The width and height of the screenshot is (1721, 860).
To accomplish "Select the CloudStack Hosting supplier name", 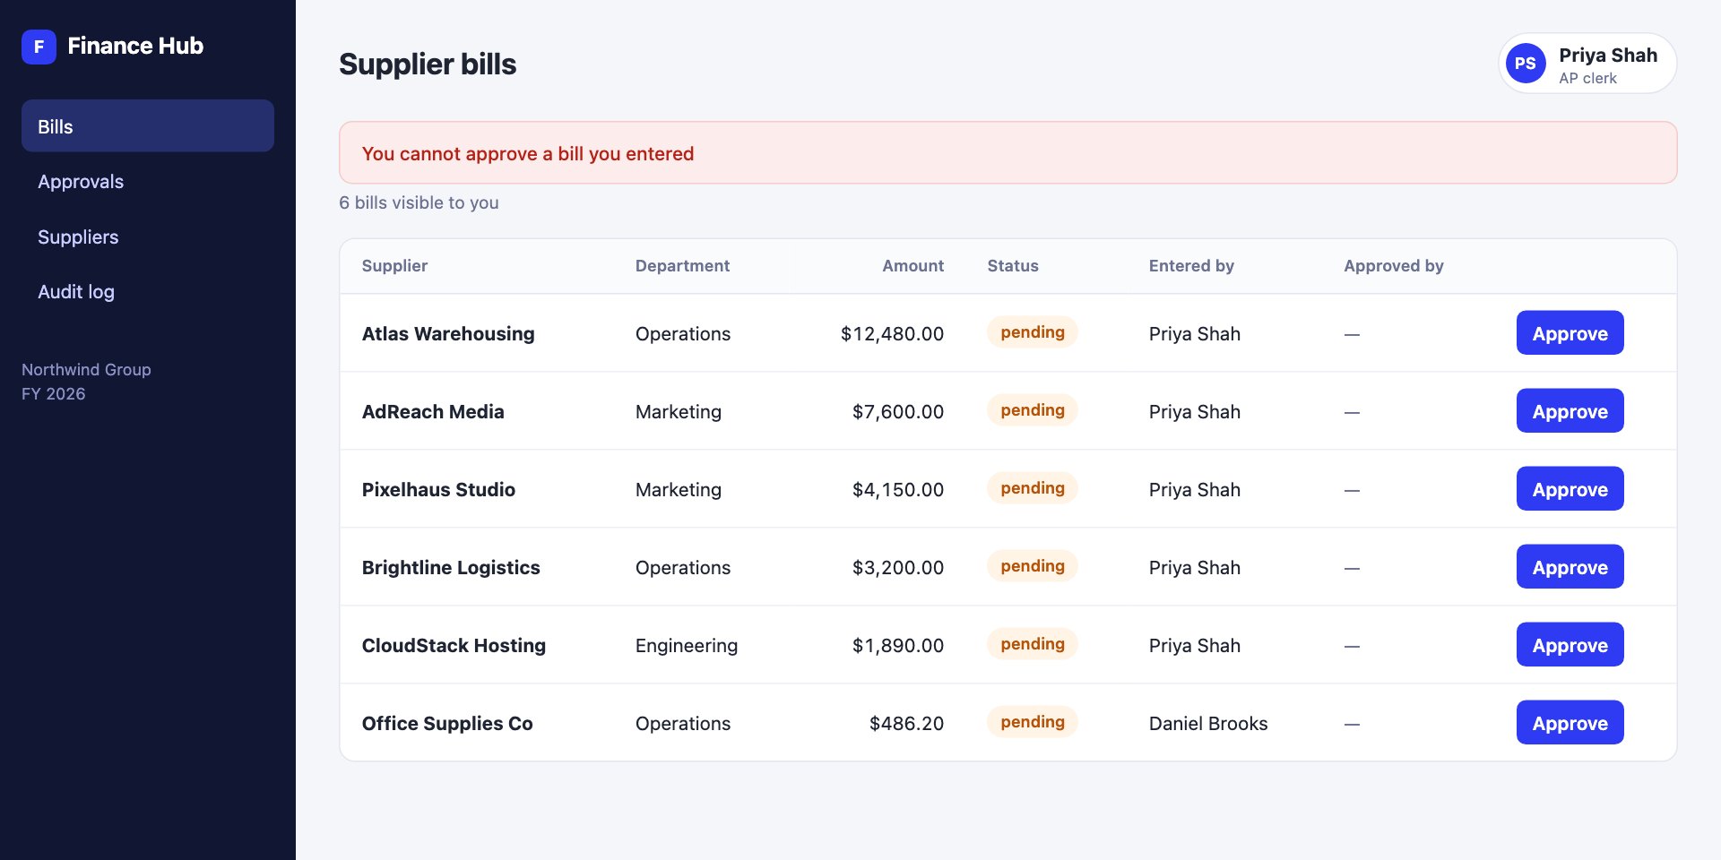I will click(454, 646).
